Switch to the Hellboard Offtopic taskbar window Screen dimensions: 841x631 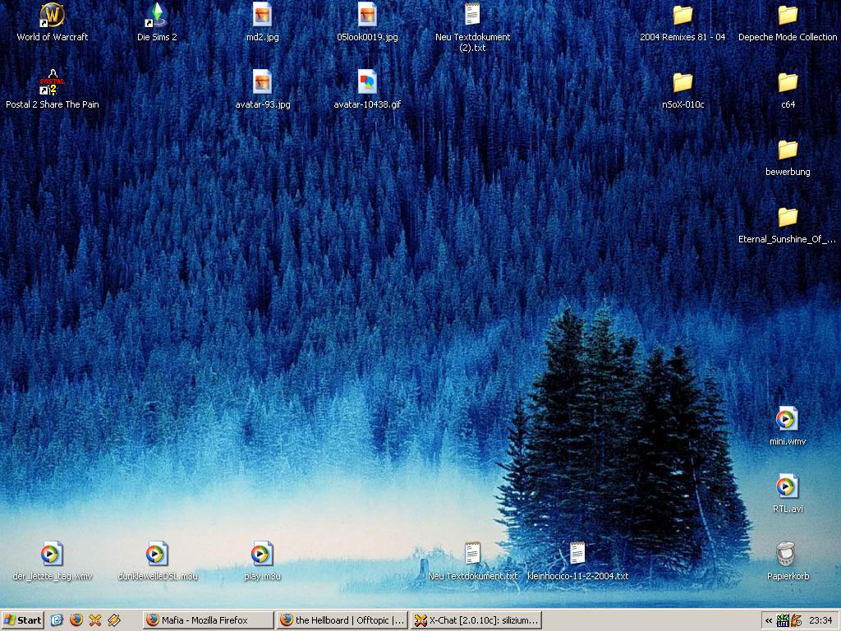coord(342,620)
